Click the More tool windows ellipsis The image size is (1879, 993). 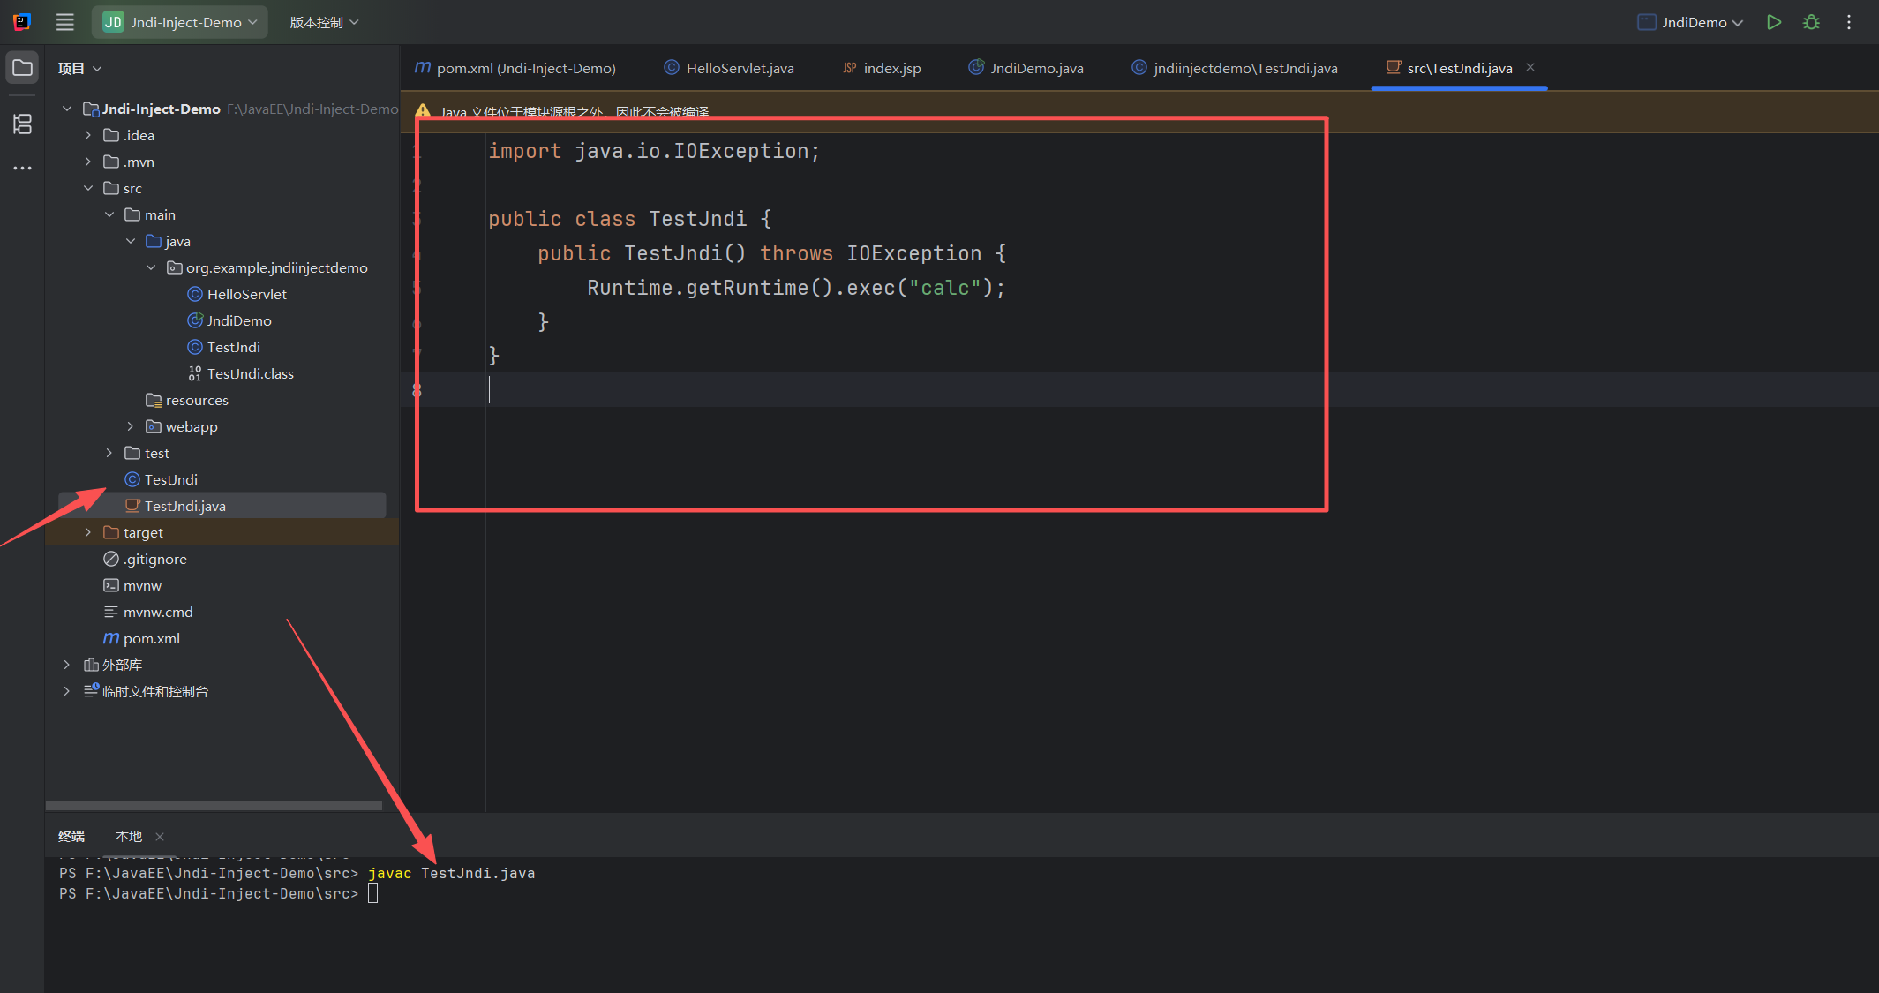tap(22, 168)
